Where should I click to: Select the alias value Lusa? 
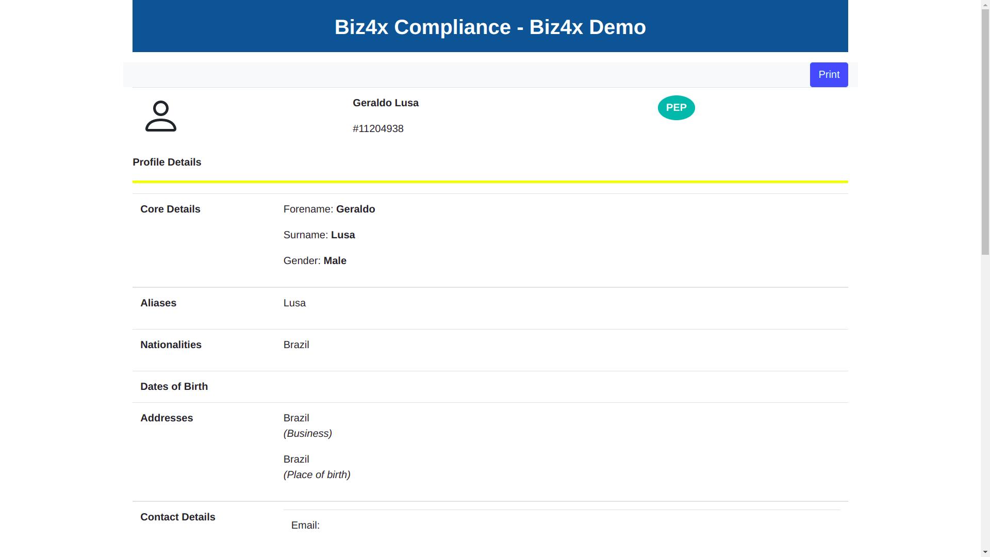pos(294,303)
